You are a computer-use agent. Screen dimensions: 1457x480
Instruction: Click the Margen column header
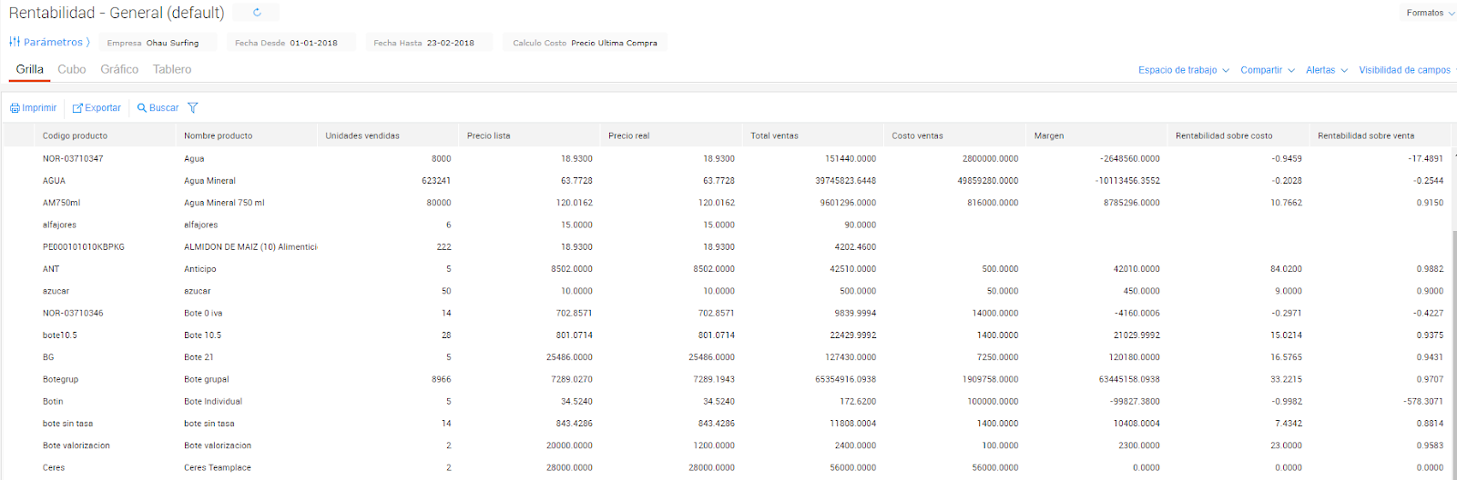[x=1049, y=135]
